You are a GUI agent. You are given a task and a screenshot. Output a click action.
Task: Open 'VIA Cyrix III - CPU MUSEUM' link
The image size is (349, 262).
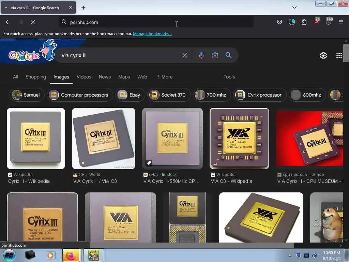(310, 181)
